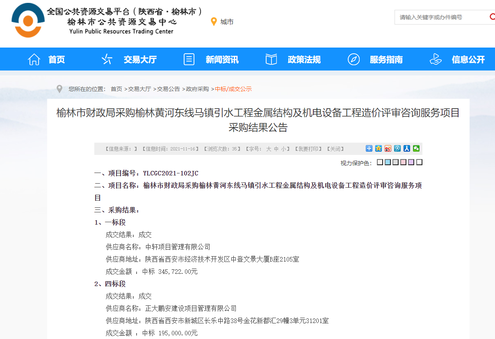Share to QQ Zone star icon

[x=379, y=148]
